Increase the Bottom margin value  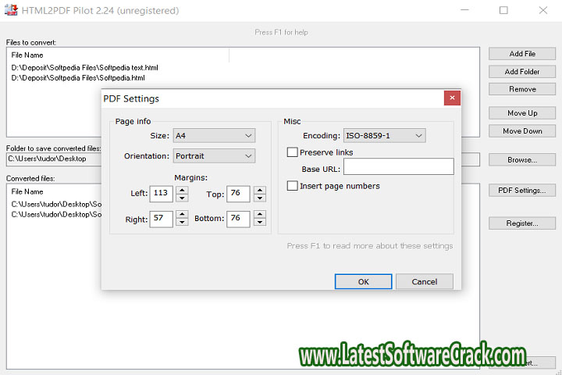point(259,215)
